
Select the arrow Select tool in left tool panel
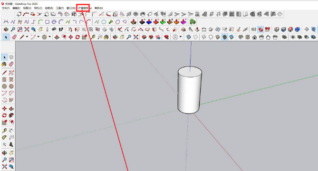pos(4,57)
